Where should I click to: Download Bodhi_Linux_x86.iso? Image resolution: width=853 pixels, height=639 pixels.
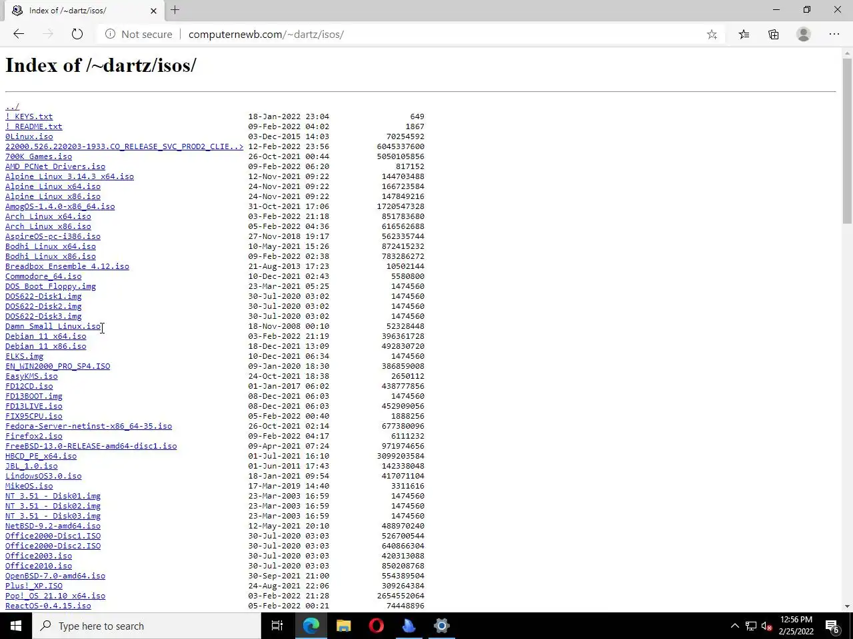click(x=51, y=256)
